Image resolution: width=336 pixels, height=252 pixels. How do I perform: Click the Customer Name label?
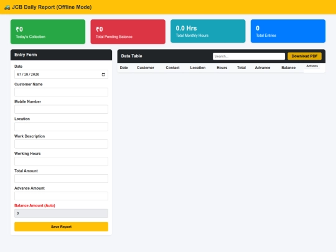click(x=28, y=84)
